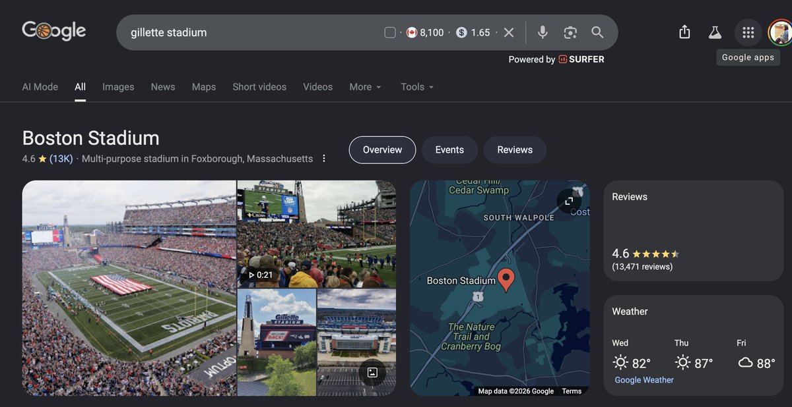792x407 pixels.
Task: Open Google Lens image search icon
Action: click(x=570, y=32)
